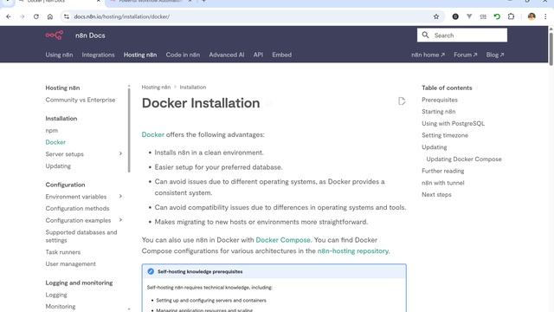Image resolution: width=554 pixels, height=312 pixels.
Task: Jump to Next steps section
Action: 436,194
